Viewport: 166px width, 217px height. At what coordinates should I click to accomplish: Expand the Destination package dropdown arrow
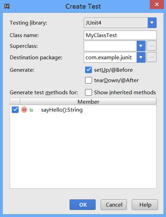(x=141, y=57)
